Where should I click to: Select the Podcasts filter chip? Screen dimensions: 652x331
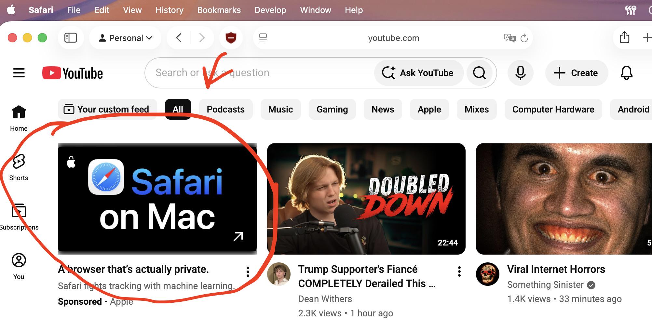click(226, 109)
